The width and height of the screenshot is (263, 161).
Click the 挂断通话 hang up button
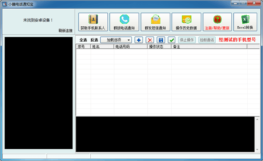tap(207, 40)
